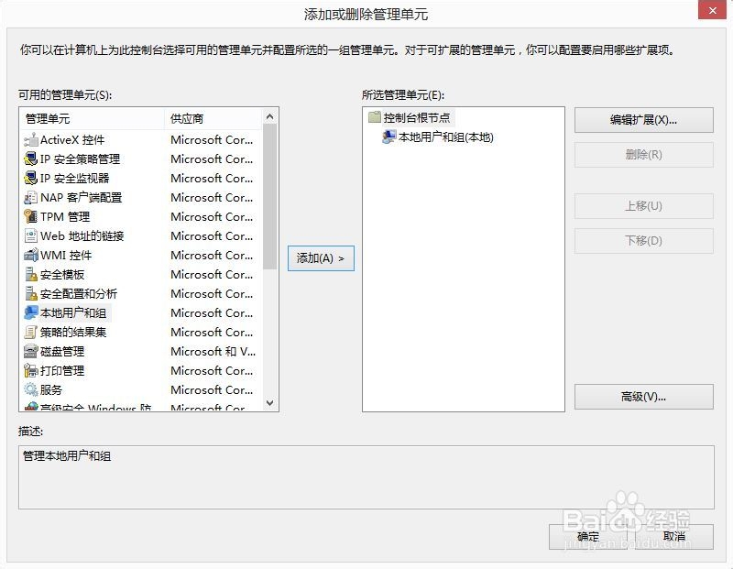The height and width of the screenshot is (569, 733).
Task: Select 打印管理 entry
Action: point(62,370)
